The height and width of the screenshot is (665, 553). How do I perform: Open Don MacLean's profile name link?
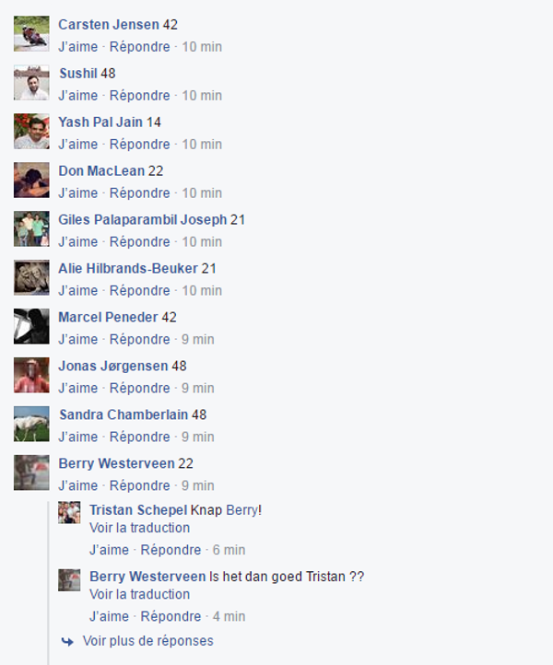(101, 171)
